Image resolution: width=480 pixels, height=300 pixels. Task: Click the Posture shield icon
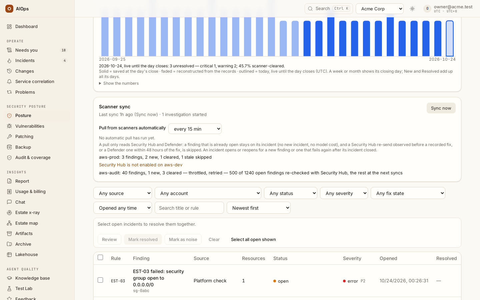point(9,116)
